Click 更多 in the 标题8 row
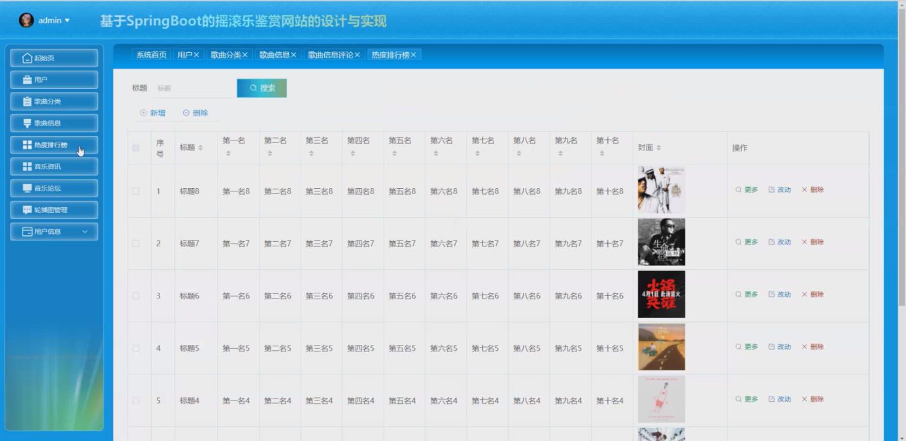This screenshot has width=906, height=441. coord(747,190)
